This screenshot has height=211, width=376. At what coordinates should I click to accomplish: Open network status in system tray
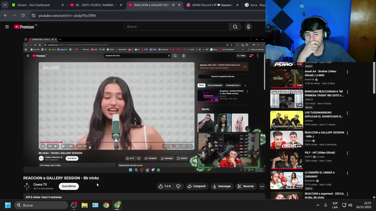(344, 205)
